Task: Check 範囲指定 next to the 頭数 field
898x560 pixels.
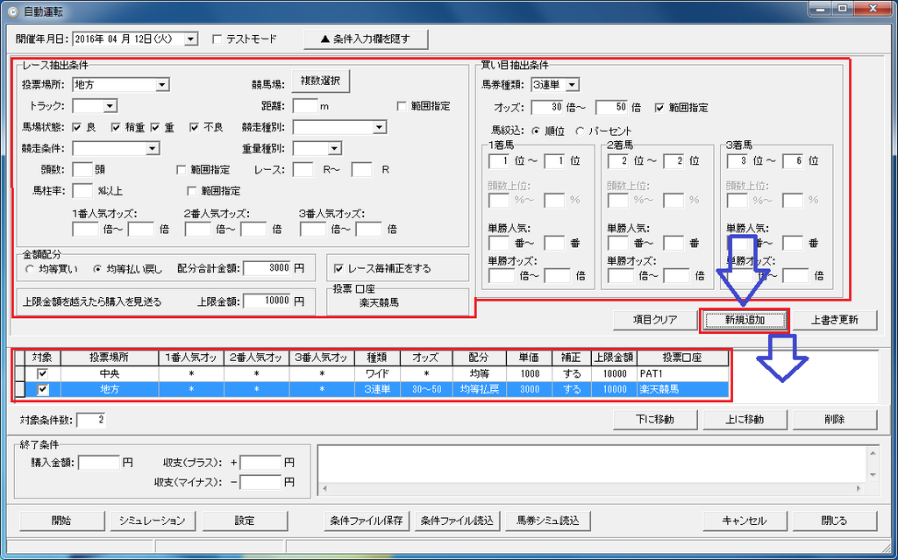Action: [x=181, y=169]
